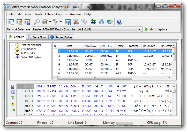Click hex value 4500 in first row
188x132 pixels.
pos(122,86)
